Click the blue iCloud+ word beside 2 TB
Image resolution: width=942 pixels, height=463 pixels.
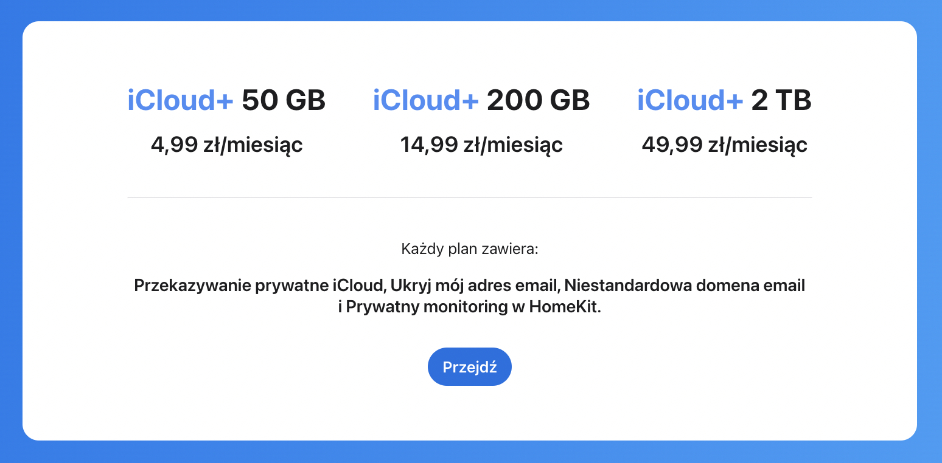(689, 100)
